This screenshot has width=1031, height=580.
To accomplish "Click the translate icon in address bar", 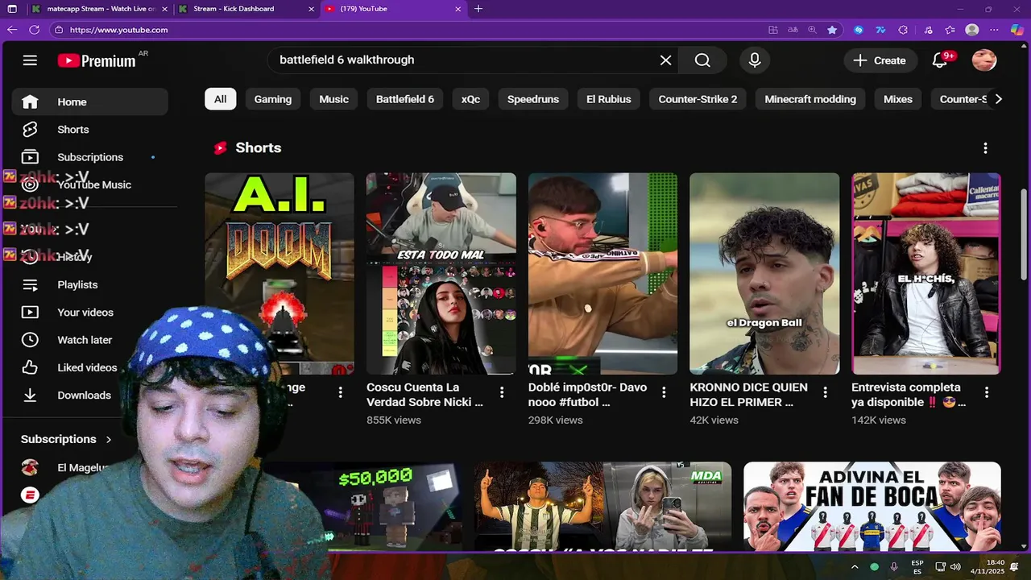I will [x=793, y=30].
